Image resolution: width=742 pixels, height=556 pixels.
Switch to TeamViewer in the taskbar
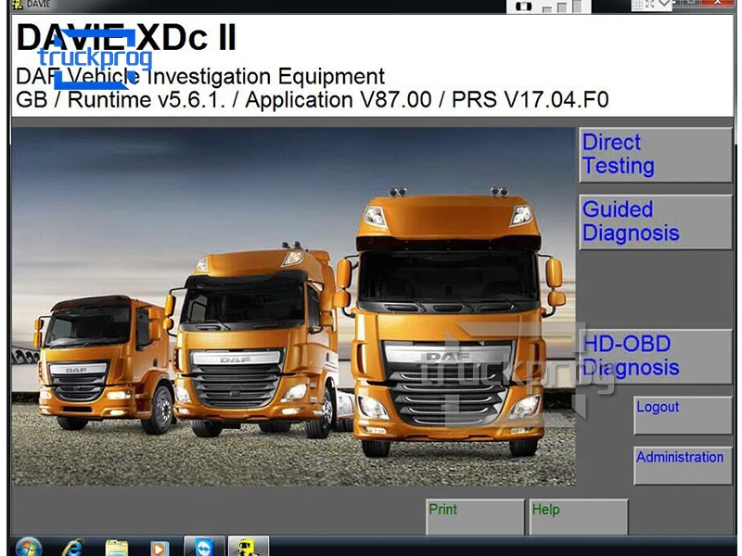pyautogui.click(x=204, y=547)
